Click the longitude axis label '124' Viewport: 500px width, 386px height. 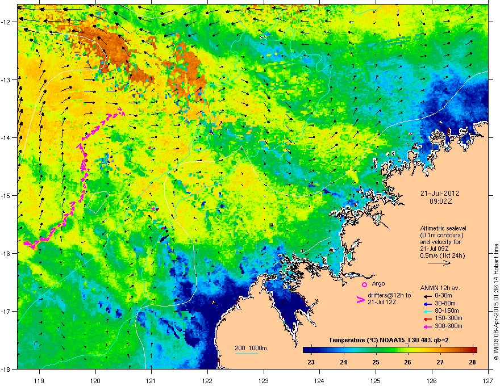click(319, 380)
